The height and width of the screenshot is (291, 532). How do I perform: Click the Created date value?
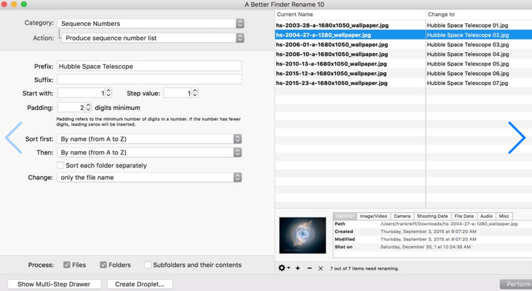[428, 231]
